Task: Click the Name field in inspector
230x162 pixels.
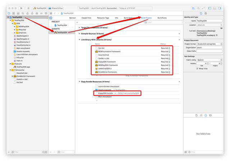Action: click(x=209, y=21)
